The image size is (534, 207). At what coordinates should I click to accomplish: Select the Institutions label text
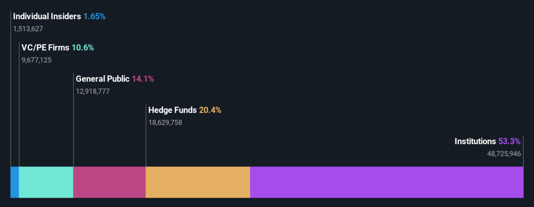pyautogui.click(x=475, y=141)
